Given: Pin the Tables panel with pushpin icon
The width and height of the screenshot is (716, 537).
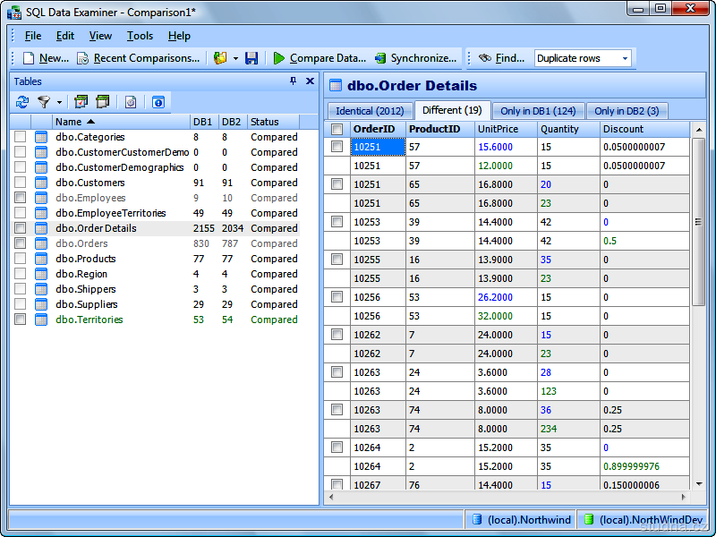Looking at the screenshot, I should tap(293, 81).
